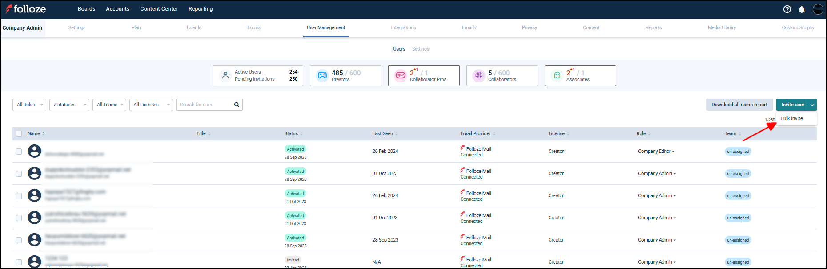
Task: Click the Creators gamepad icon
Action: [322, 75]
